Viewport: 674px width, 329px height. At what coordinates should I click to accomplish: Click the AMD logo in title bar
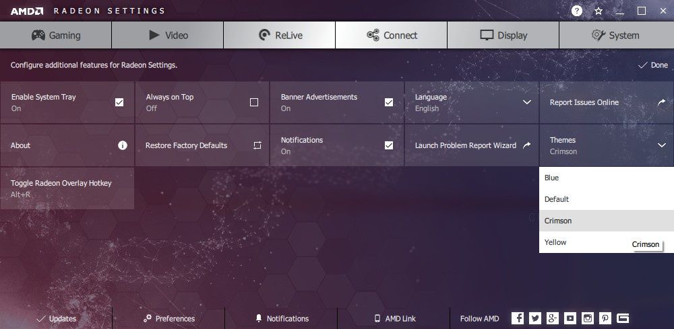[27, 11]
